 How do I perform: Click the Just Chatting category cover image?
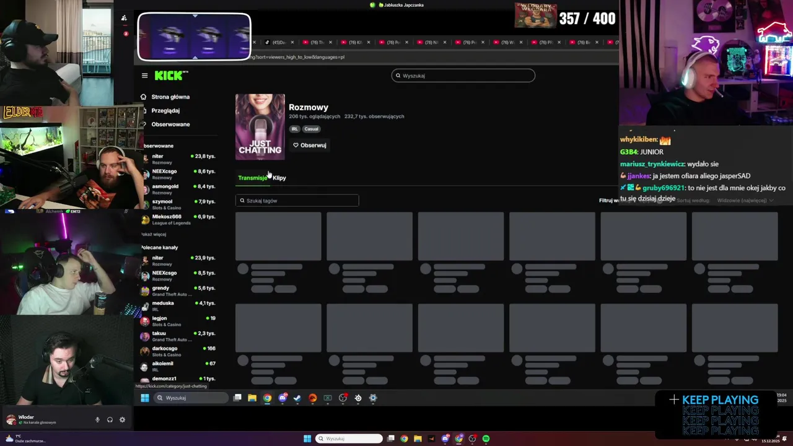pos(260,126)
